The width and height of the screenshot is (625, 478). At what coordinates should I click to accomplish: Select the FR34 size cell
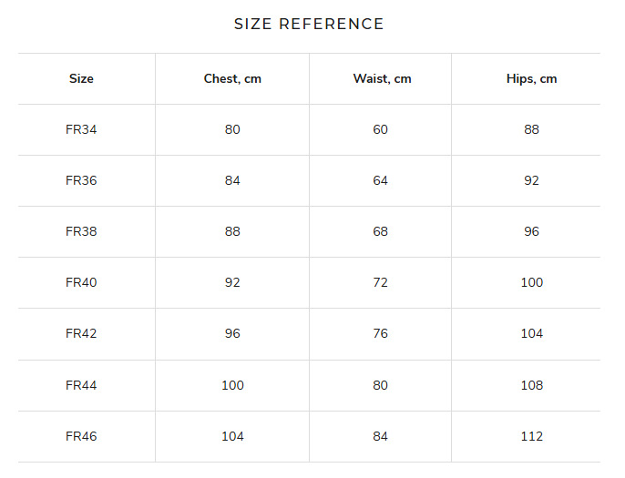[x=81, y=129]
